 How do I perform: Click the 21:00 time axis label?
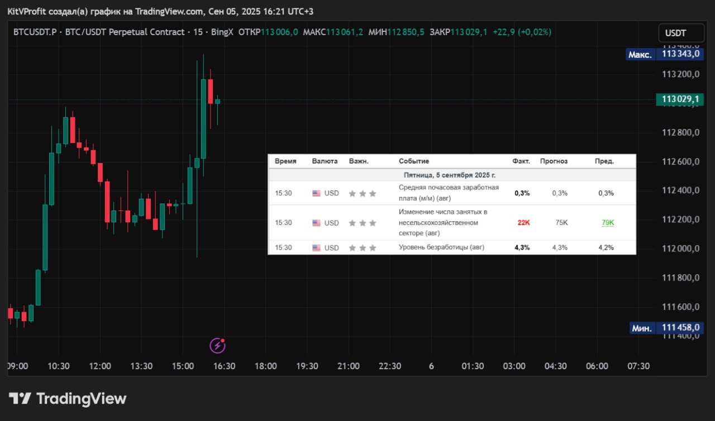(349, 366)
